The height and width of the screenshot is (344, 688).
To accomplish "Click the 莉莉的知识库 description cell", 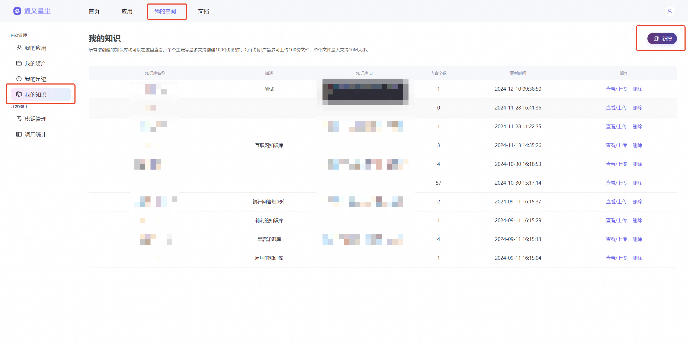I will (269, 220).
